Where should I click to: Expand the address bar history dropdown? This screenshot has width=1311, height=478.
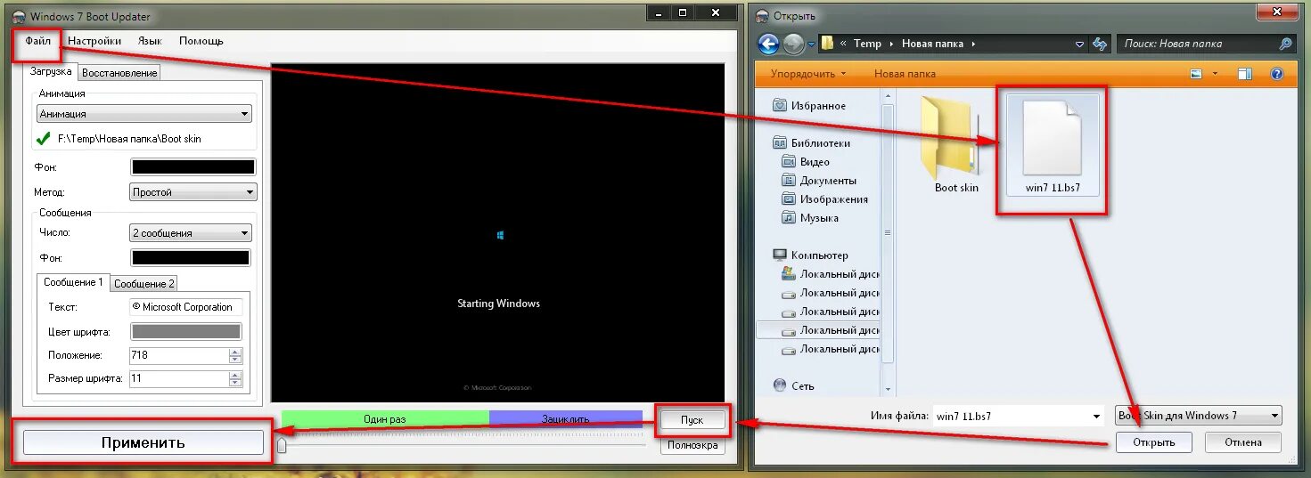click(1079, 44)
